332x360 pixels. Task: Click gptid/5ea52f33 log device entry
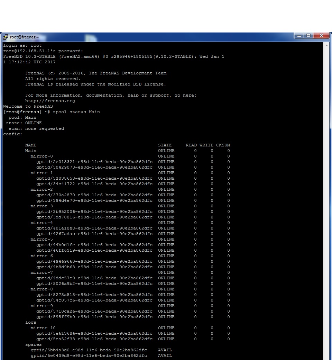coord(94,339)
